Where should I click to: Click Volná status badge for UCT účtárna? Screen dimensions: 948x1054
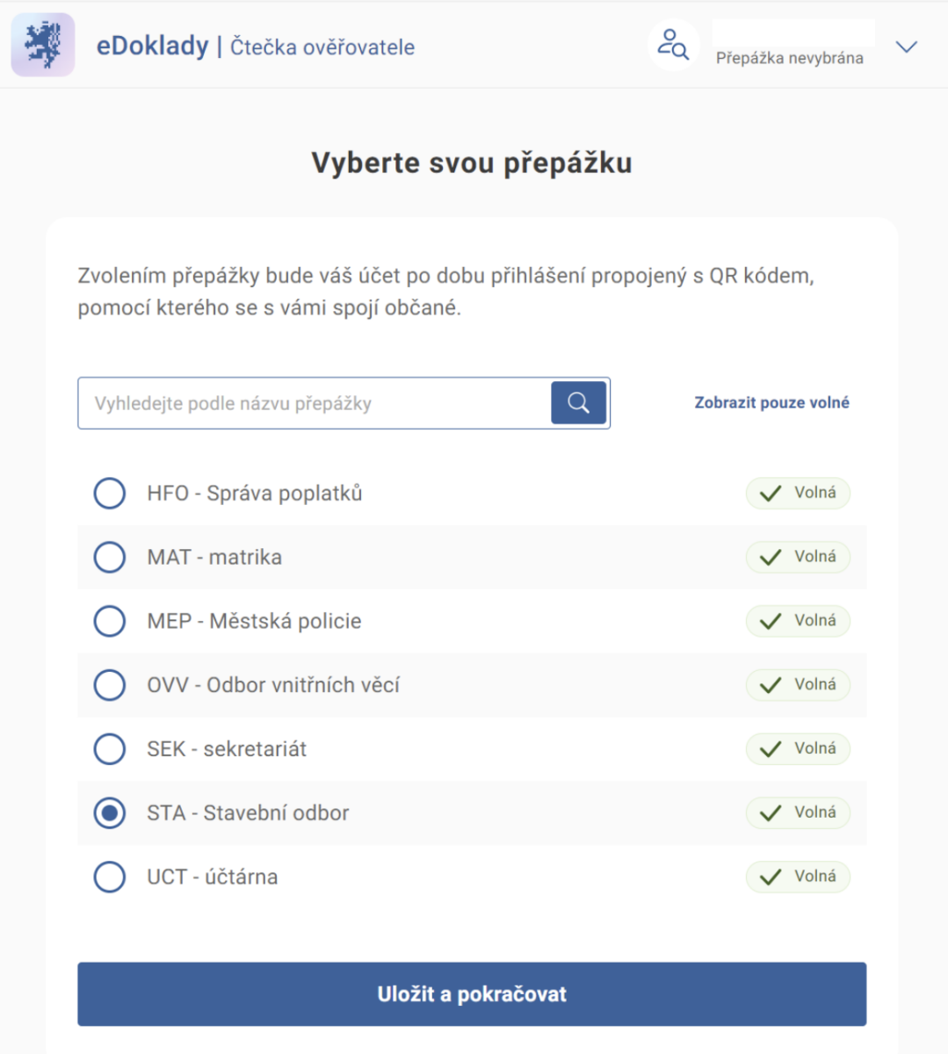click(798, 877)
